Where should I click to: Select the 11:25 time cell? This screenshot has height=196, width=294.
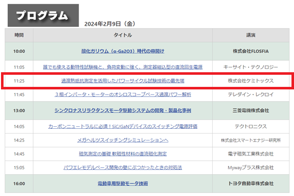point(19,81)
